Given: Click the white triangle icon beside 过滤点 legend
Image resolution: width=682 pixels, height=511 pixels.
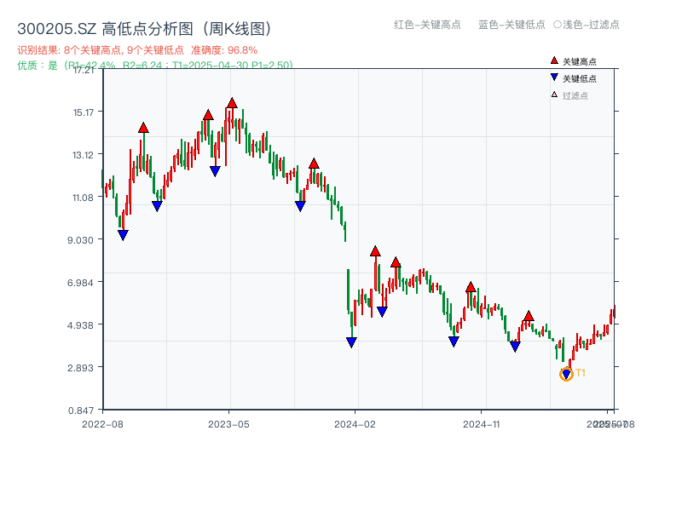Looking at the screenshot, I should 554,95.
